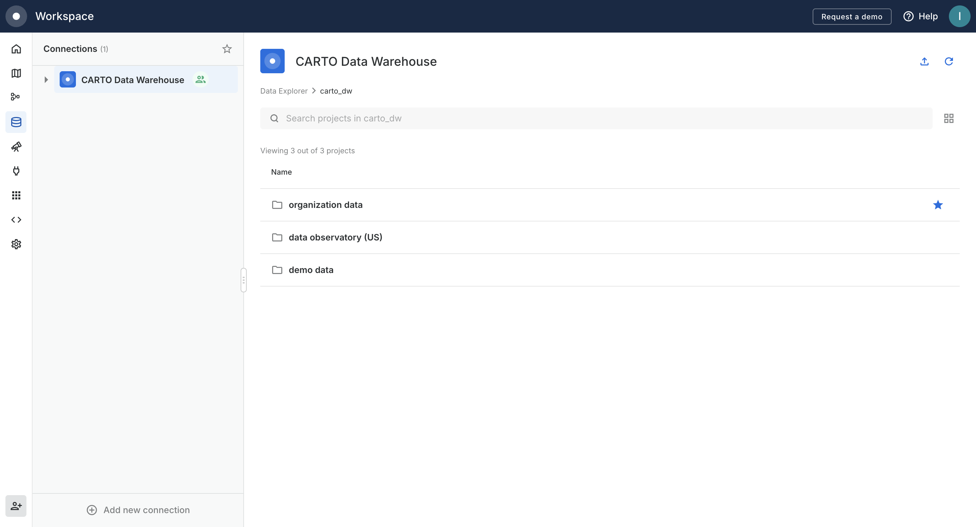Open the Workflows icon in sidebar
976x527 pixels.
[16, 97]
